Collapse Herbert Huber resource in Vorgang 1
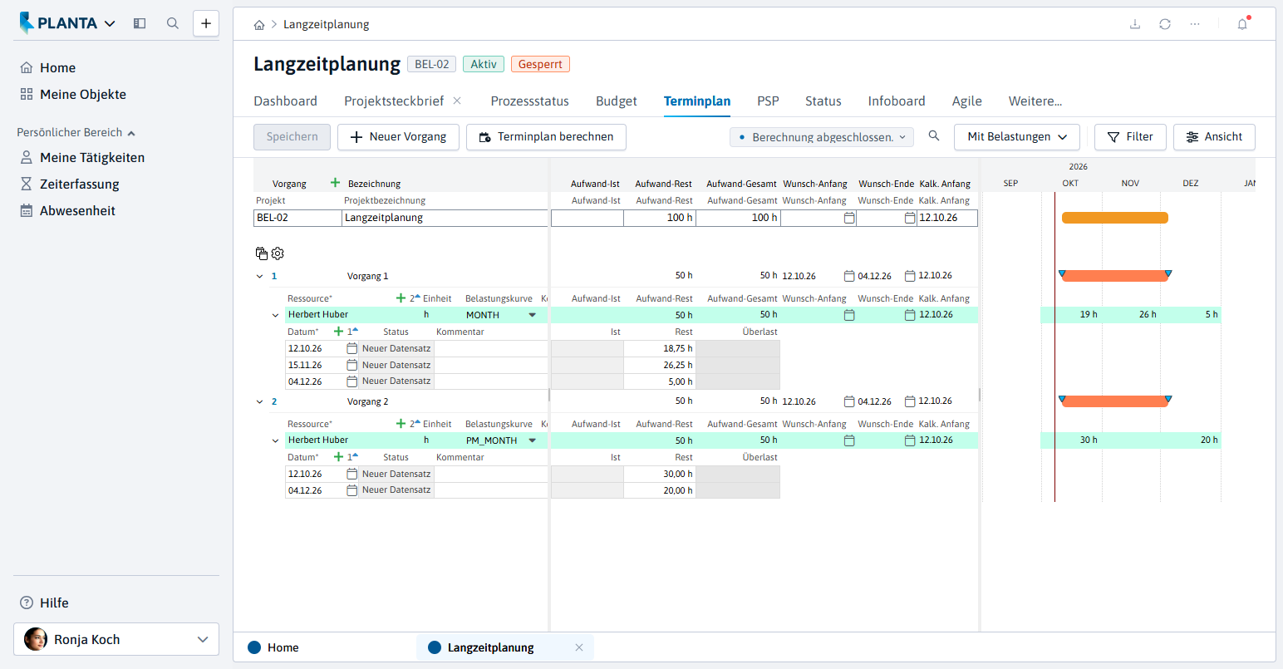 (x=276, y=315)
